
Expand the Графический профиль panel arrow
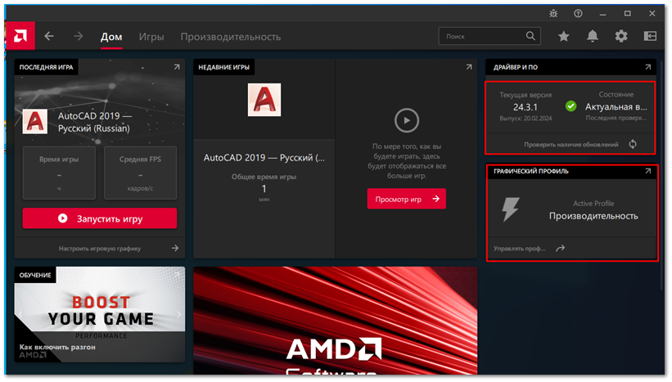coord(647,171)
